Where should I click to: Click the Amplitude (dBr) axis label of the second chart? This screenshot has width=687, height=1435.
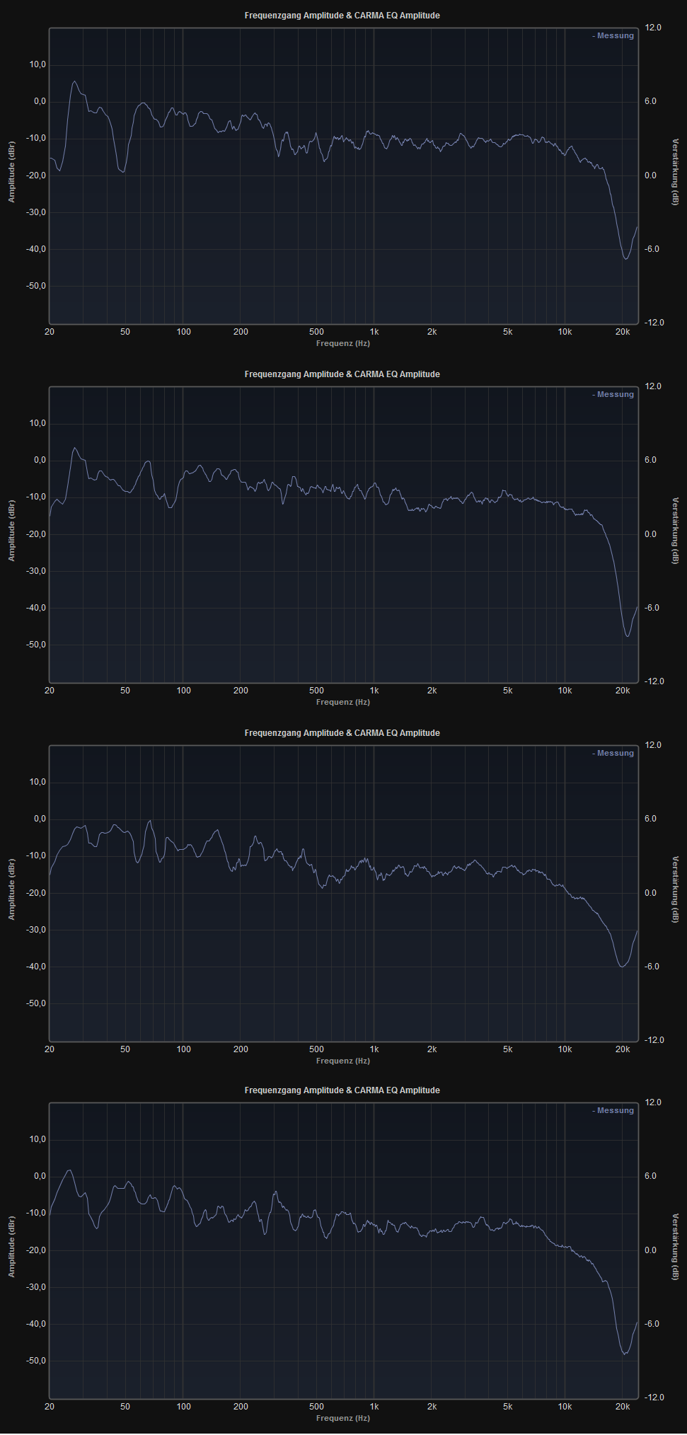[x=11, y=531]
